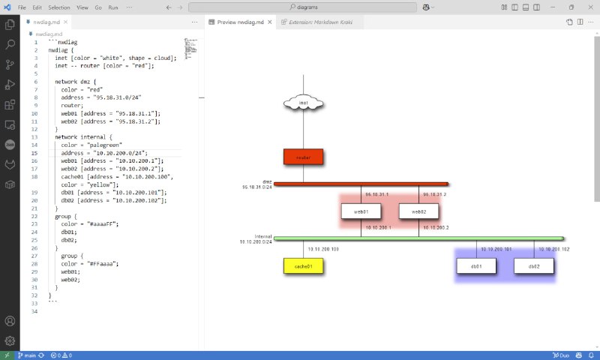This screenshot has width=600, height=360.
Task: Switch to the nwdiag.md editor tab
Action: [46, 22]
